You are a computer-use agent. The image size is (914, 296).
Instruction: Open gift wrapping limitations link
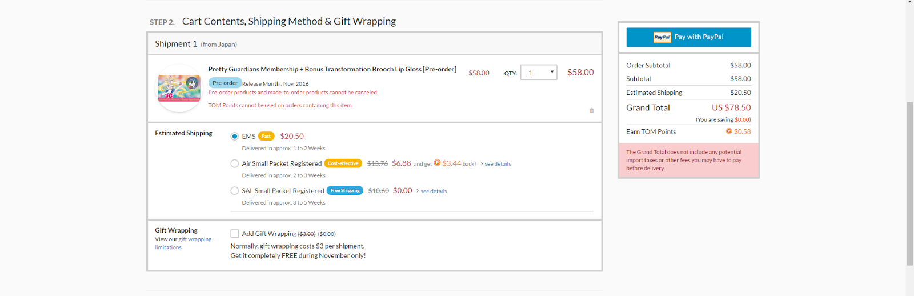tap(195, 239)
